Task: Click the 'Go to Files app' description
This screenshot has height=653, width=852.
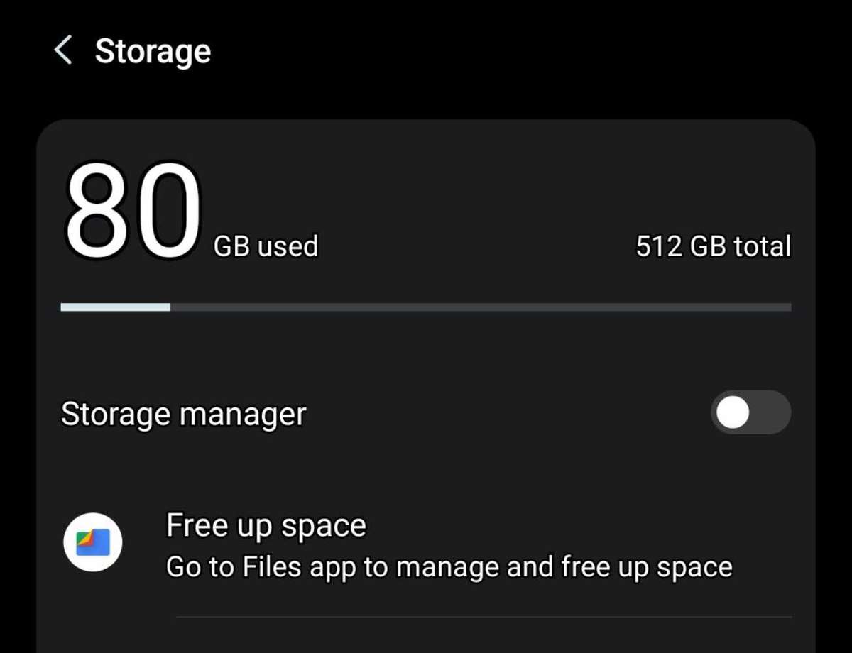Action: pos(449,567)
